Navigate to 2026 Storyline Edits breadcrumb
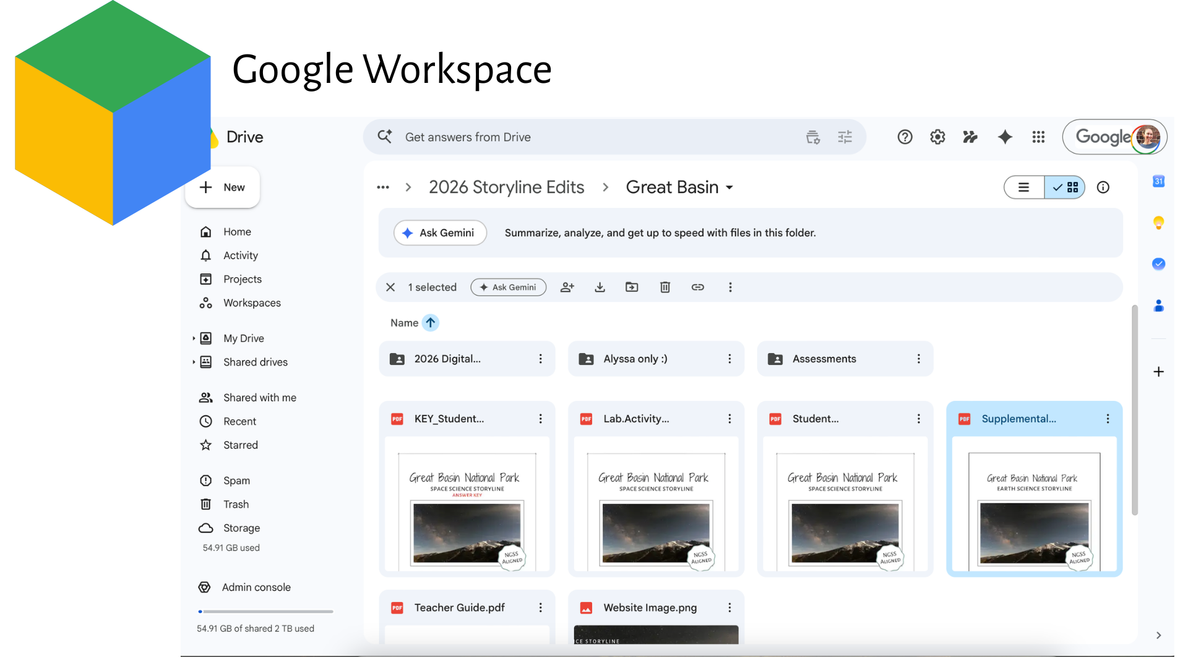The width and height of the screenshot is (1188, 668). tap(506, 187)
